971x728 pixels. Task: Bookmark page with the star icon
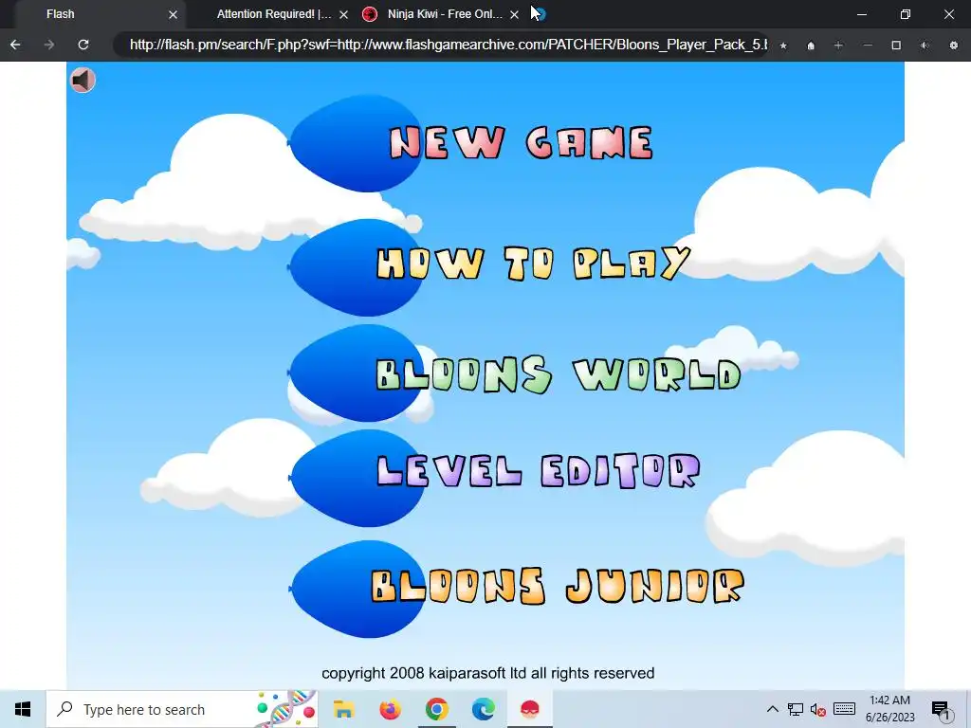(x=783, y=45)
